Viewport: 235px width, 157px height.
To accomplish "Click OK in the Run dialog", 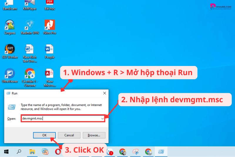I will (44, 135).
